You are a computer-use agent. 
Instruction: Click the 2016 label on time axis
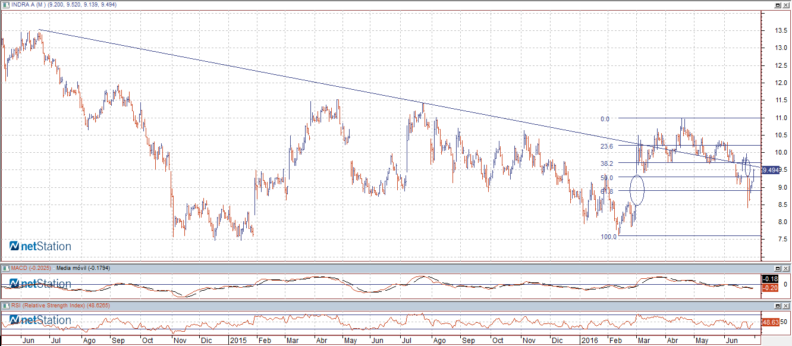[589, 341]
